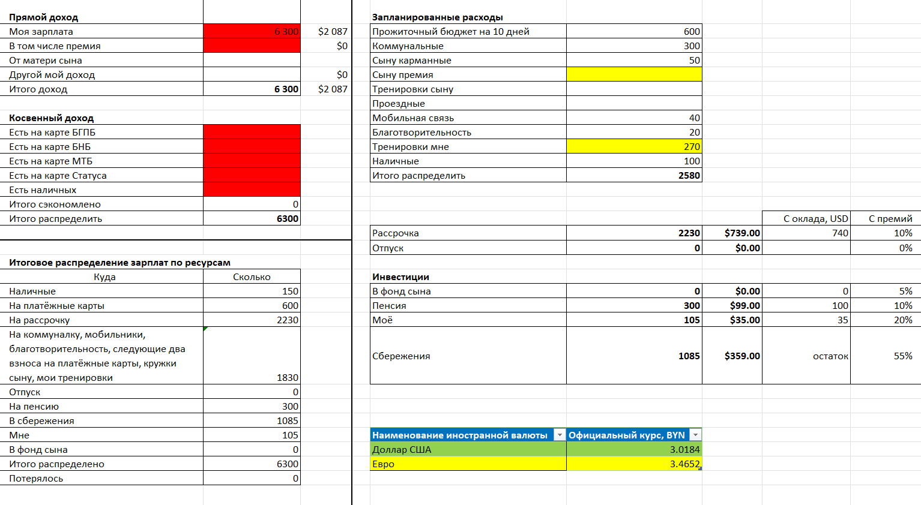Click the "Куда" column header
Screen dimensions: 921x505
(x=101, y=276)
